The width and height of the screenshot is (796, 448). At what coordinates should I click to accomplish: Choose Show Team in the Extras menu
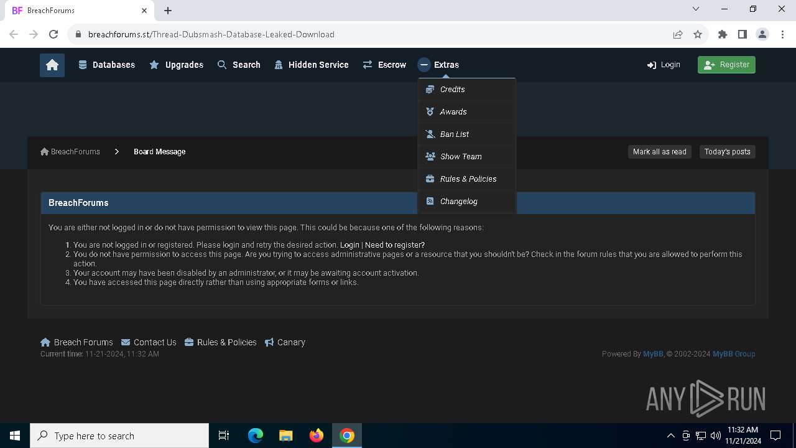pos(467,157)
